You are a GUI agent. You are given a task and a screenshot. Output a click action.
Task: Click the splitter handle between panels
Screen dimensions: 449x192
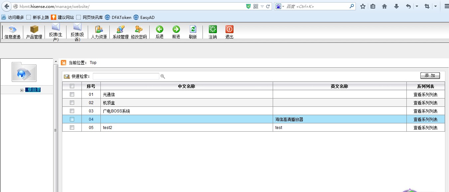[56, 130]
